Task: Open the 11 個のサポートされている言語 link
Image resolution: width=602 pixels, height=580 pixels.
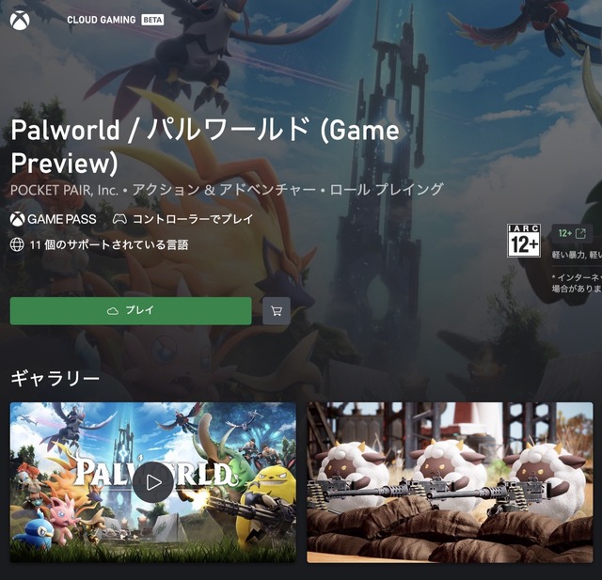Action: tap(109, 244)
